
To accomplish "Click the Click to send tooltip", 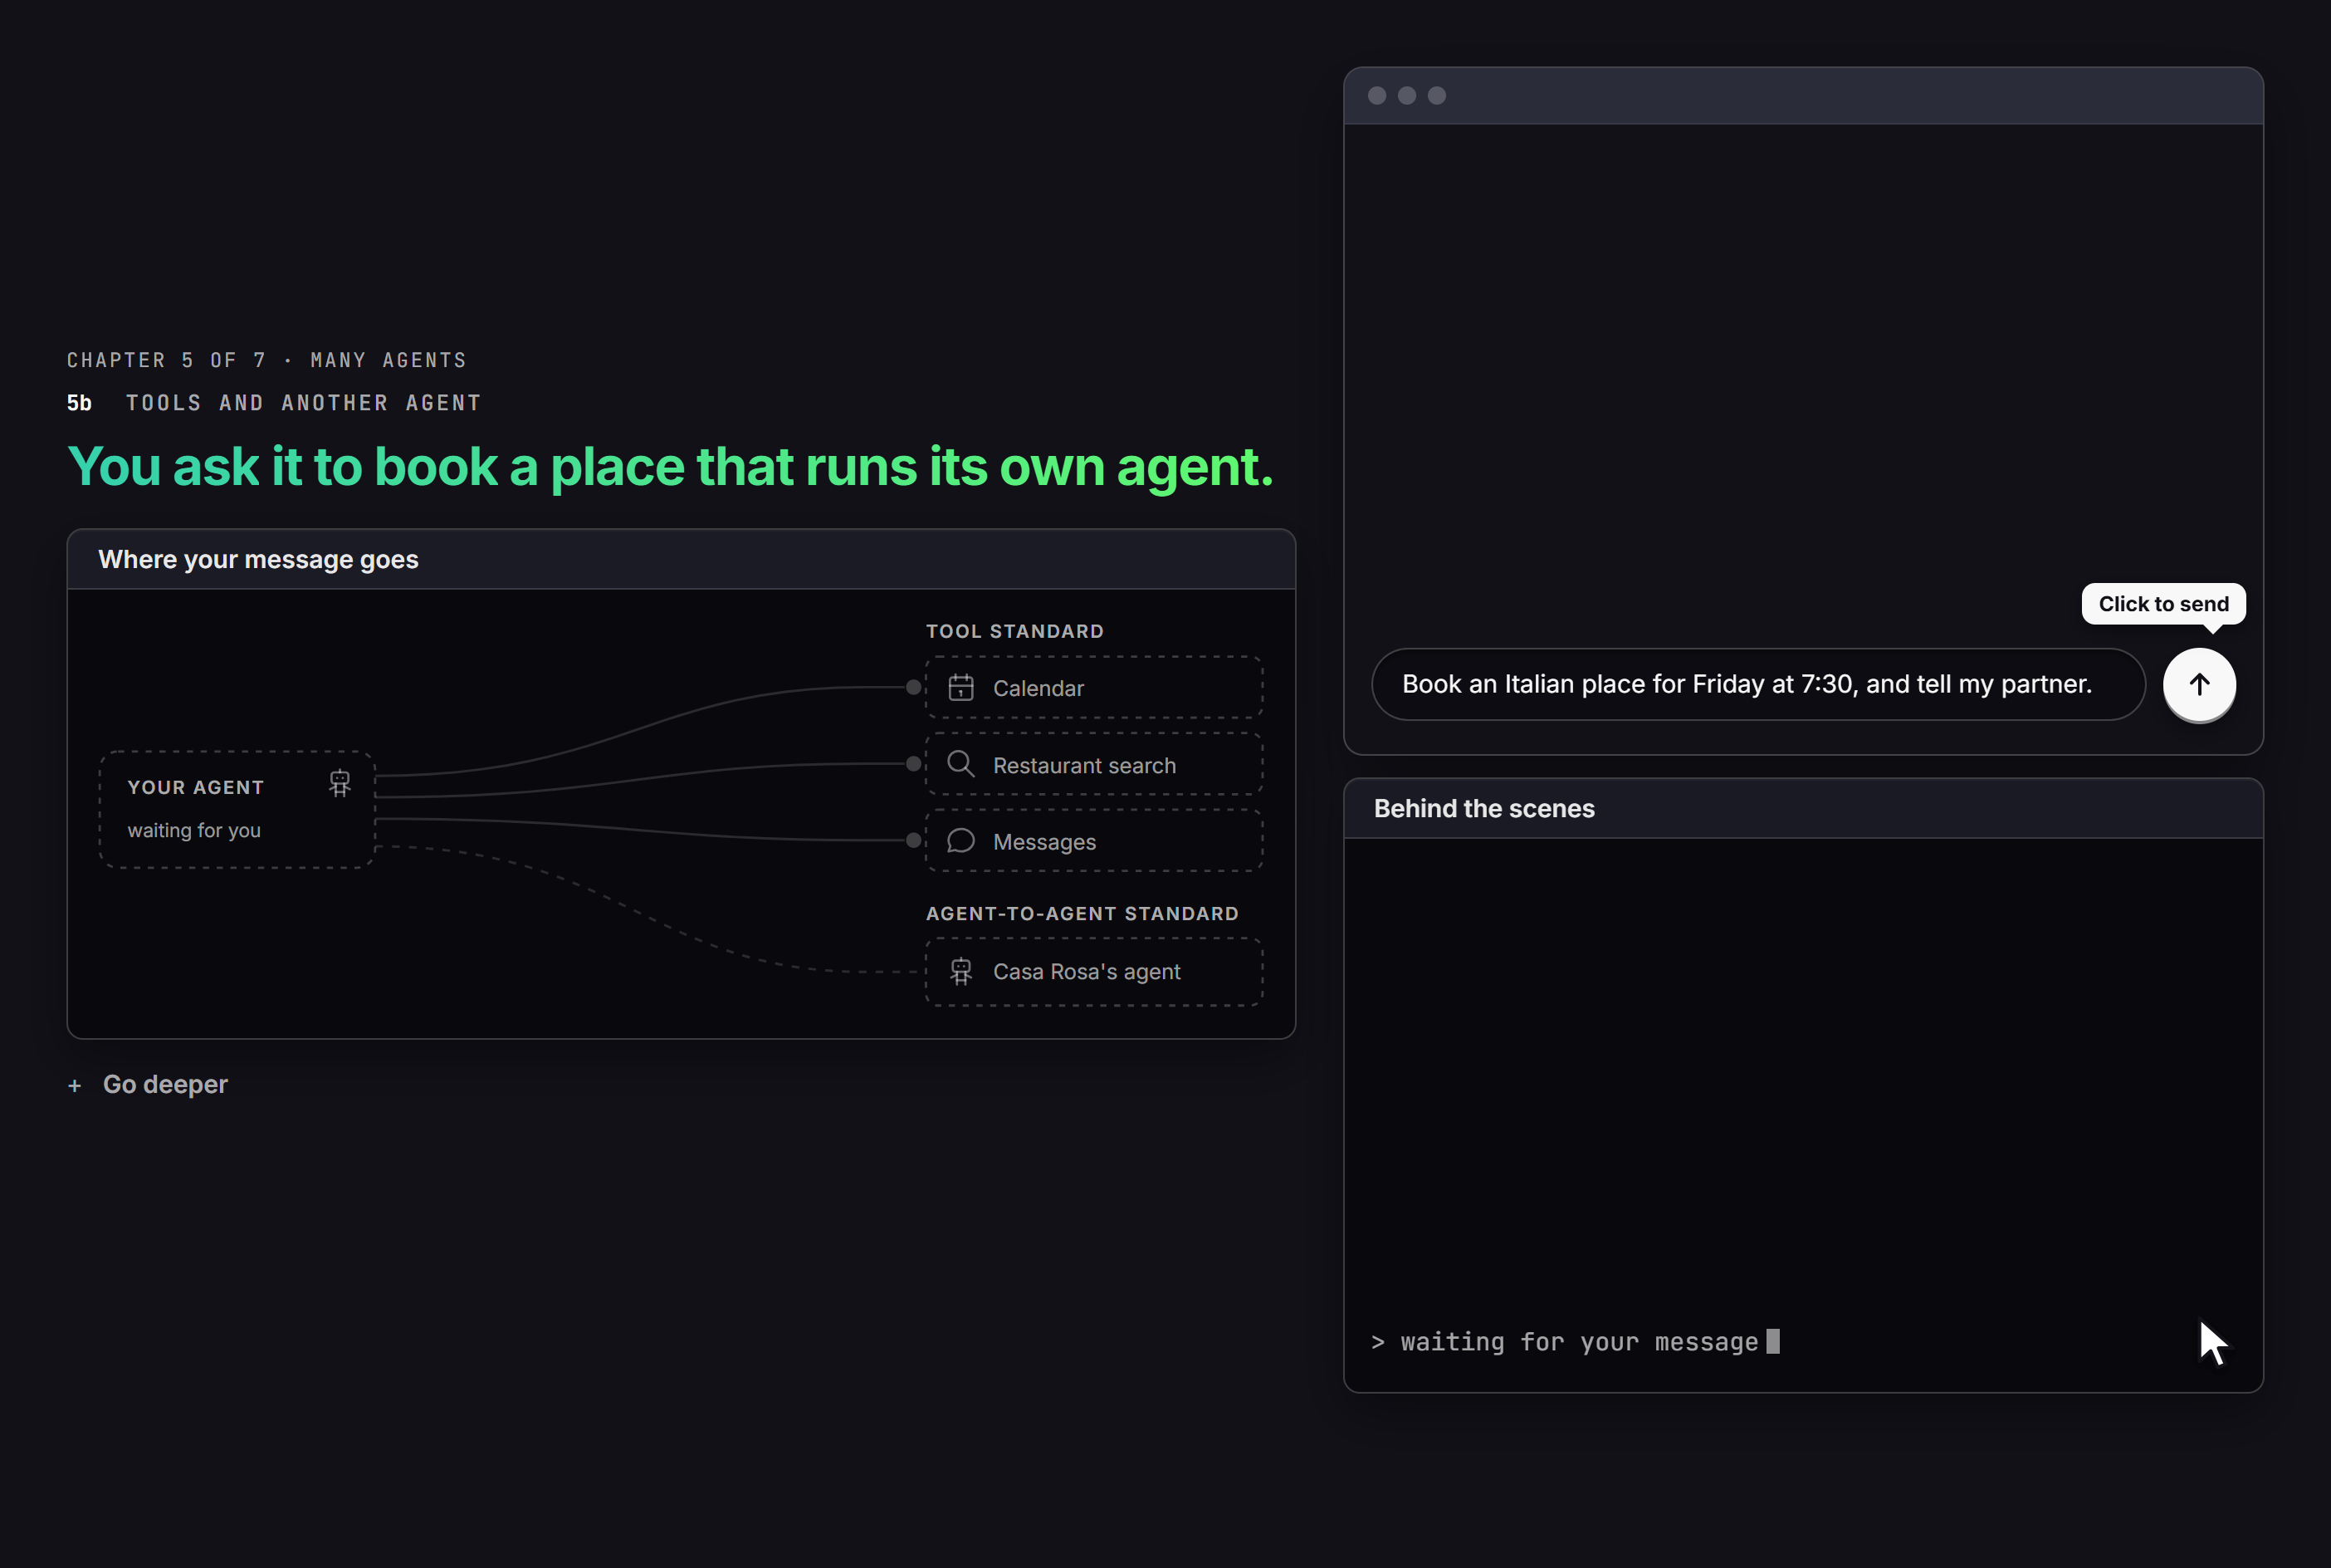I will tap(2163, 604).
